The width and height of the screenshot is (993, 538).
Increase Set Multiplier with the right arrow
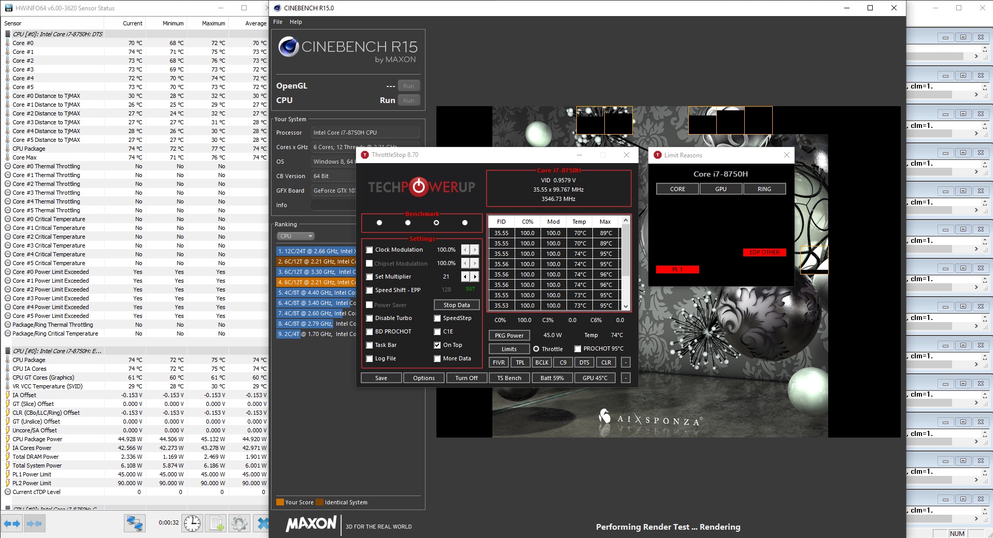474,277
